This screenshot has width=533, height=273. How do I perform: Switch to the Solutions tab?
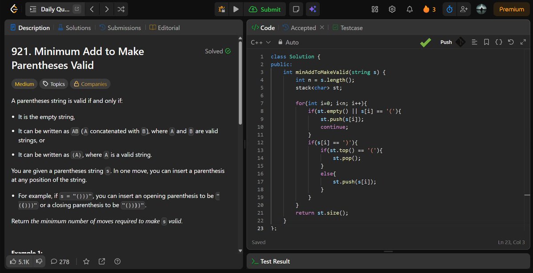pyautogui.click(x=74, y=28)
